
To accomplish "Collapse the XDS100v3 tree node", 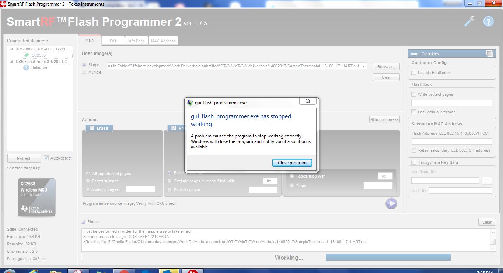I will click(x=11, y=49).
